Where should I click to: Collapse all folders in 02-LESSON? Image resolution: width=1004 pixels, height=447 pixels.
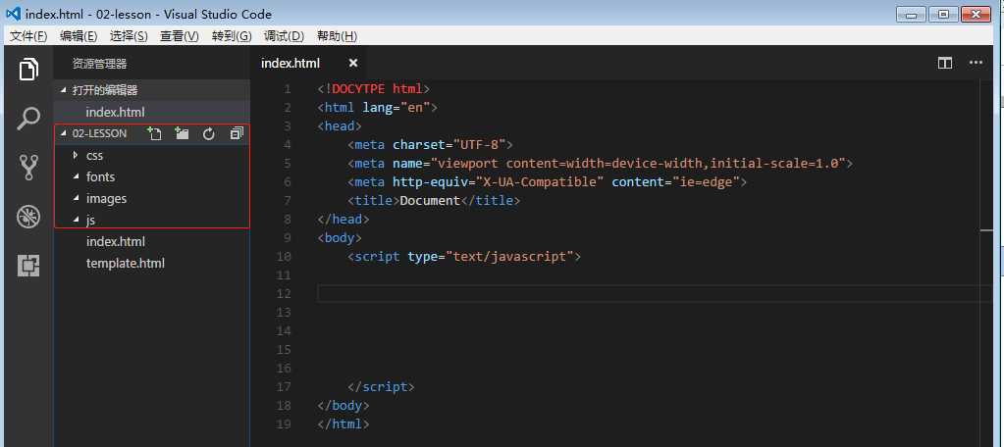click(x=237, y=133)
